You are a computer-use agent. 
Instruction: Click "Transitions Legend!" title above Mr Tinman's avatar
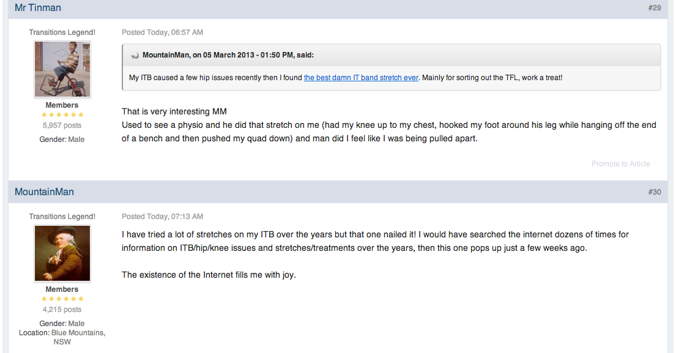[x=62, y=32]
